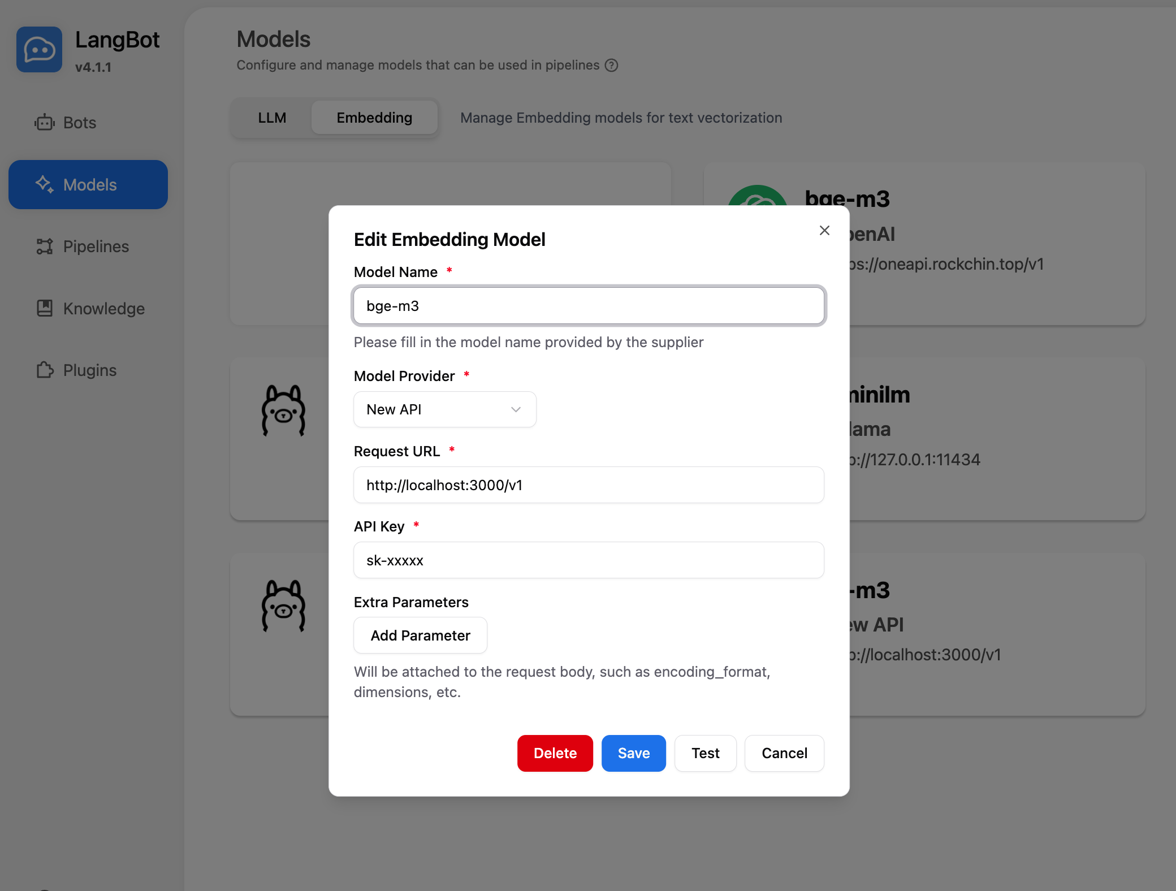The image size is (1176, 891).
Task: Edit the Model Name field
Action: [x=589, y=306]
